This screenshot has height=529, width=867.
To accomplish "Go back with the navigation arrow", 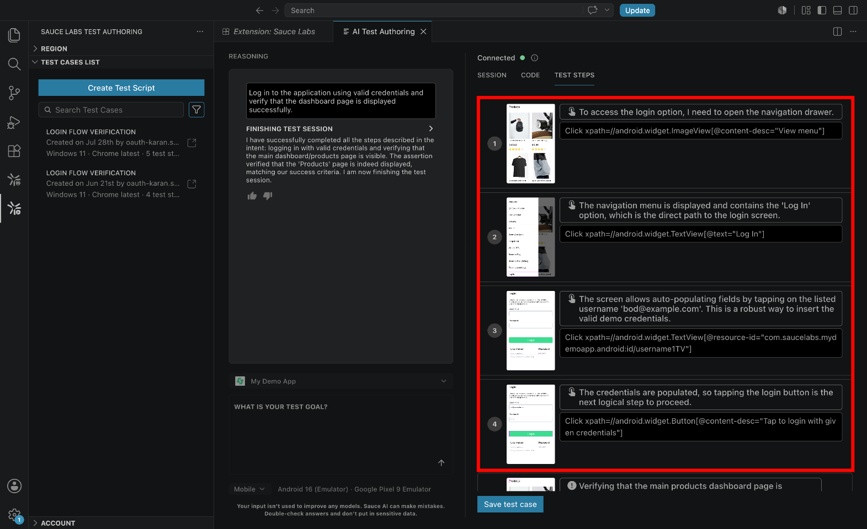I will pos(259,10).
